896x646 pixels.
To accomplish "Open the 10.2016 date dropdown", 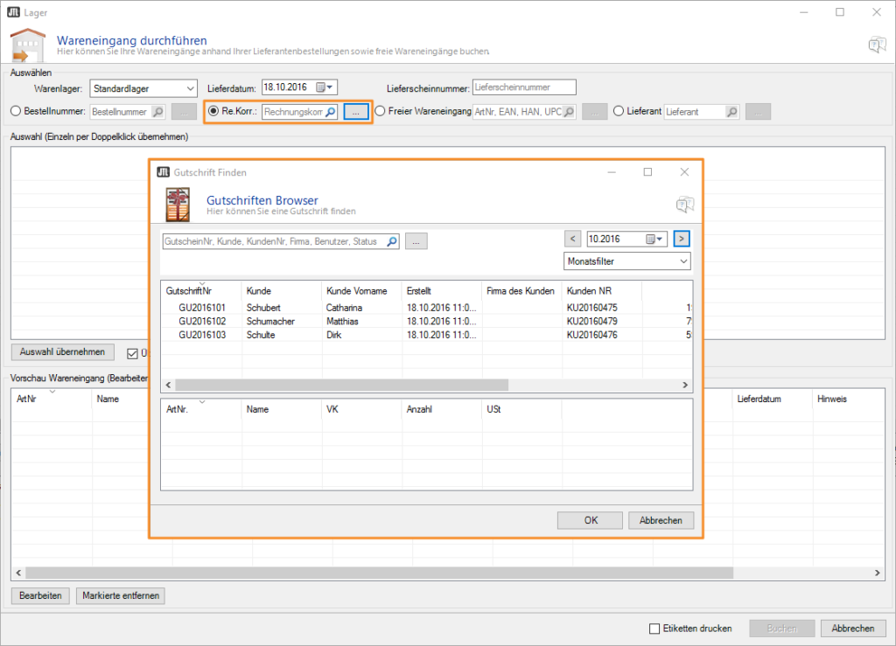I will tap(656, 239).
